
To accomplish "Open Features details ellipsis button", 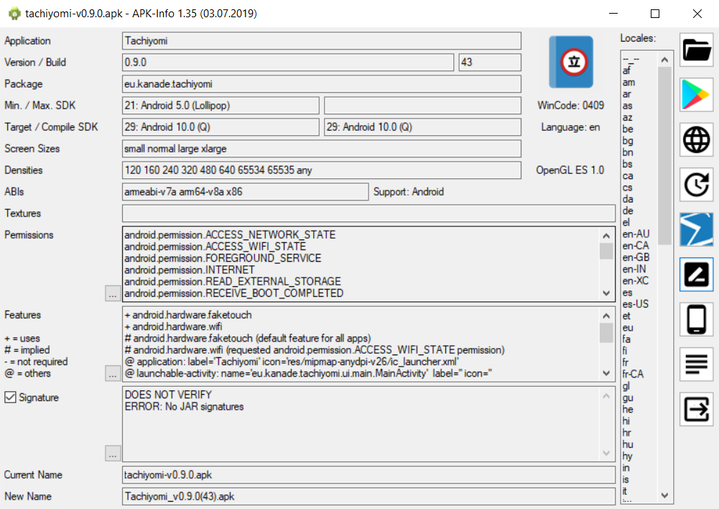I will (x=113, y=373).
